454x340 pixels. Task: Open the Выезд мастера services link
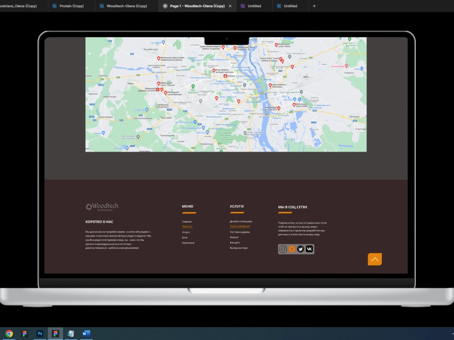(x=239, y=248)
